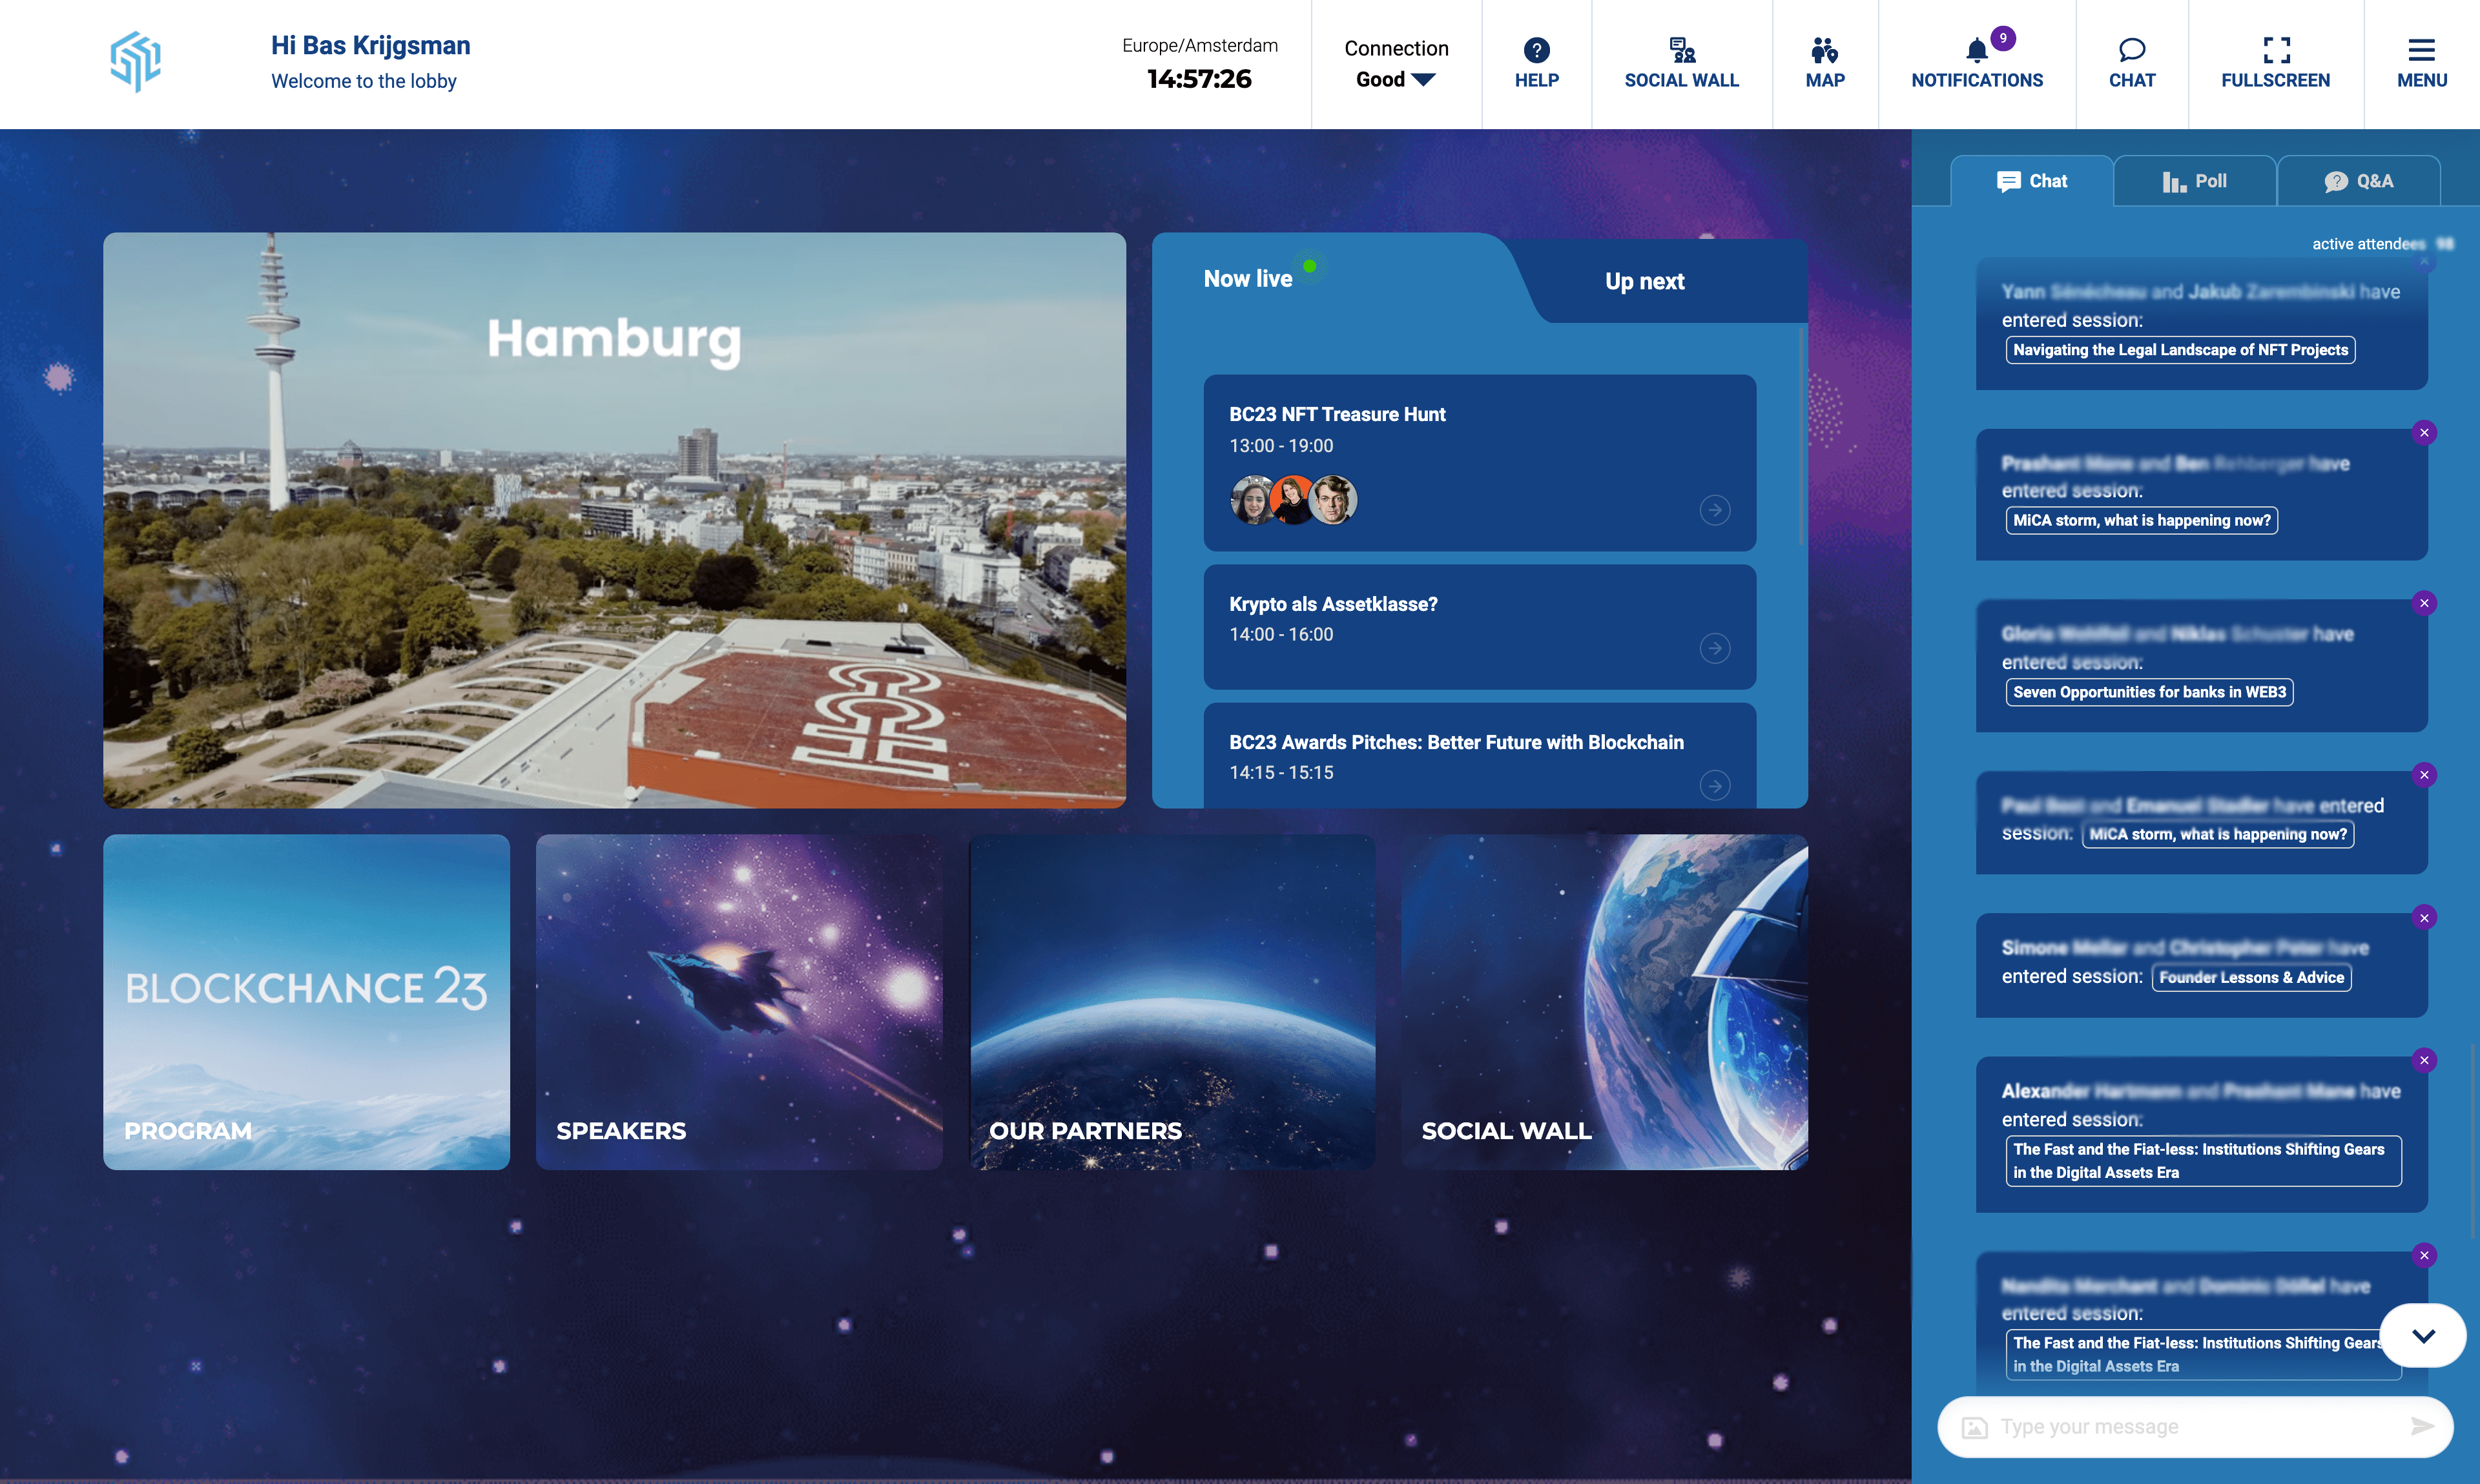This screenshot has width=2480, height=1484.
Task: Click BC23 Awards Pitches session title
Action: (x=1456, y=742)
